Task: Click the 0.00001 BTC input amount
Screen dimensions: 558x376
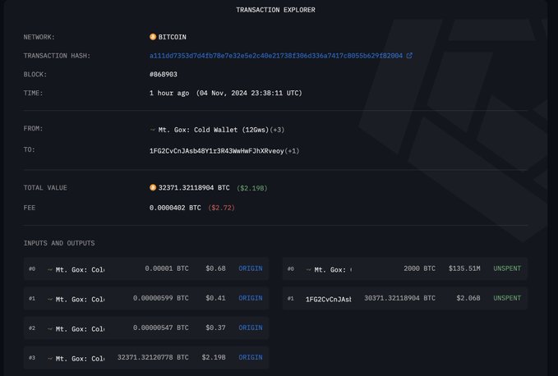Action: (167, 268)
